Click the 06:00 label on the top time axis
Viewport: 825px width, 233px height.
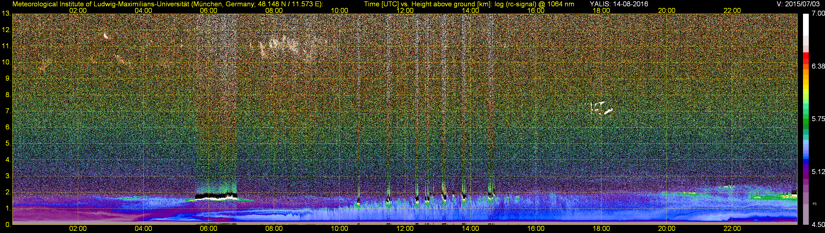pyautogui.click(x=208, y=10)
